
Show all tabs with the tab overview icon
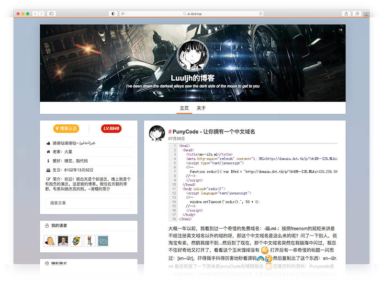coord(357,14)
